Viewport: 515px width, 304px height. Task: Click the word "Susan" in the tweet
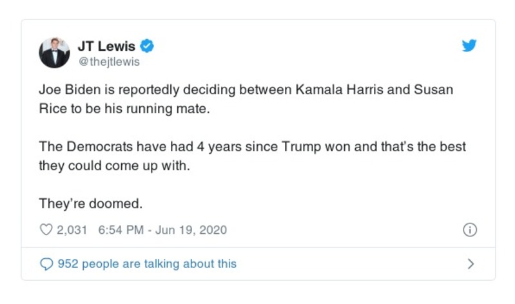click(x=434, y=90)
